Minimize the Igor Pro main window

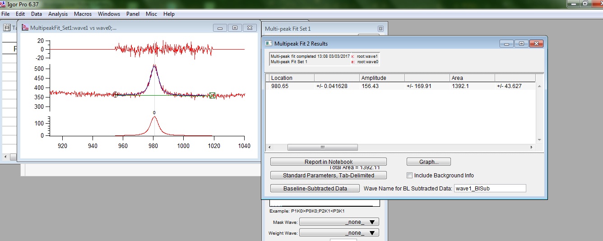(x=573, y=4)
